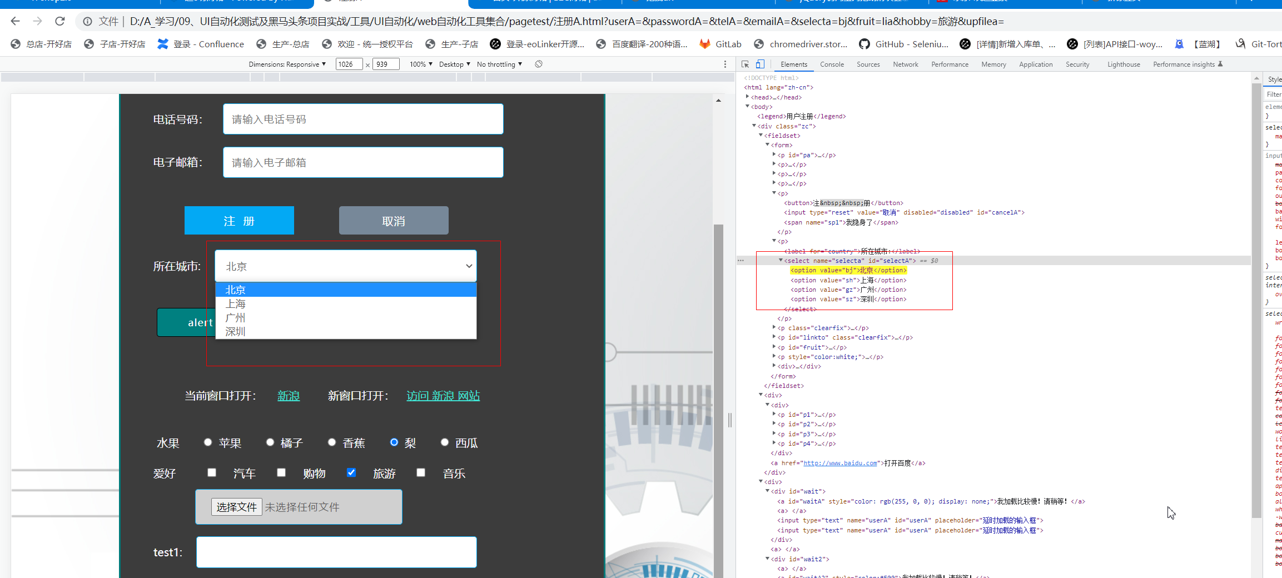Open the 总店-开好店 bookmark
The width and height of the screenshot is (1282, 578).
click(41, 44)
